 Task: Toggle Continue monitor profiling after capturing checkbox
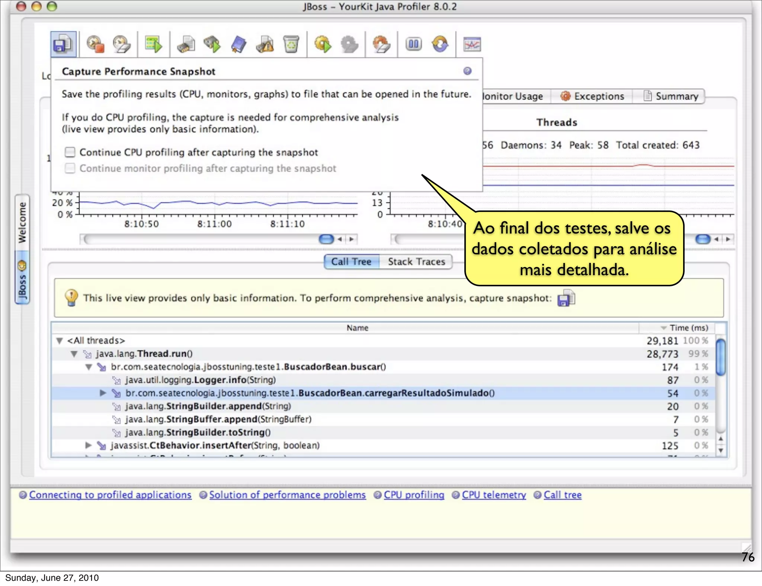70,168
